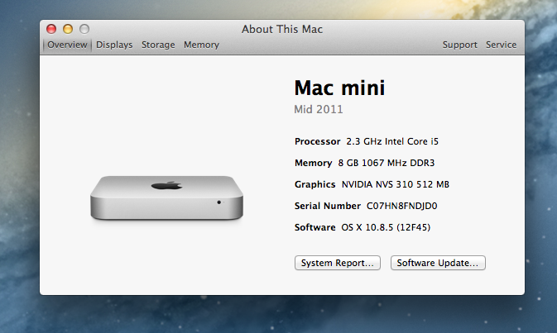This screenshot has width=557, height=333.
Task: Click the processor text 2.3 GHz Intel Core i5
Action: point(392,141)
